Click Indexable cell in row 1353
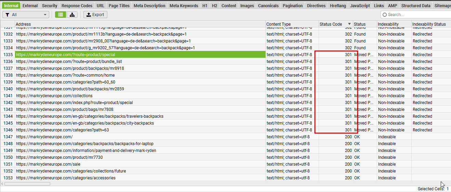The width and height of the screenshot is (451, 192). click(394, 178)
